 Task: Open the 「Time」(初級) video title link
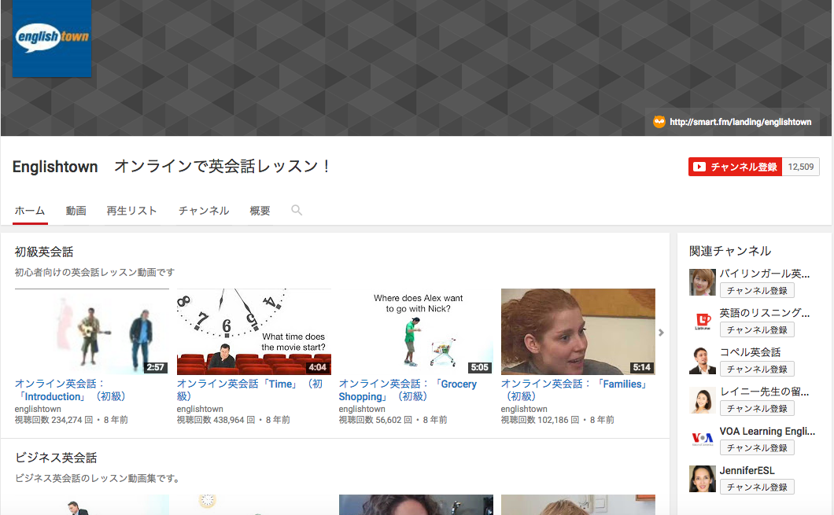point(250,390)
